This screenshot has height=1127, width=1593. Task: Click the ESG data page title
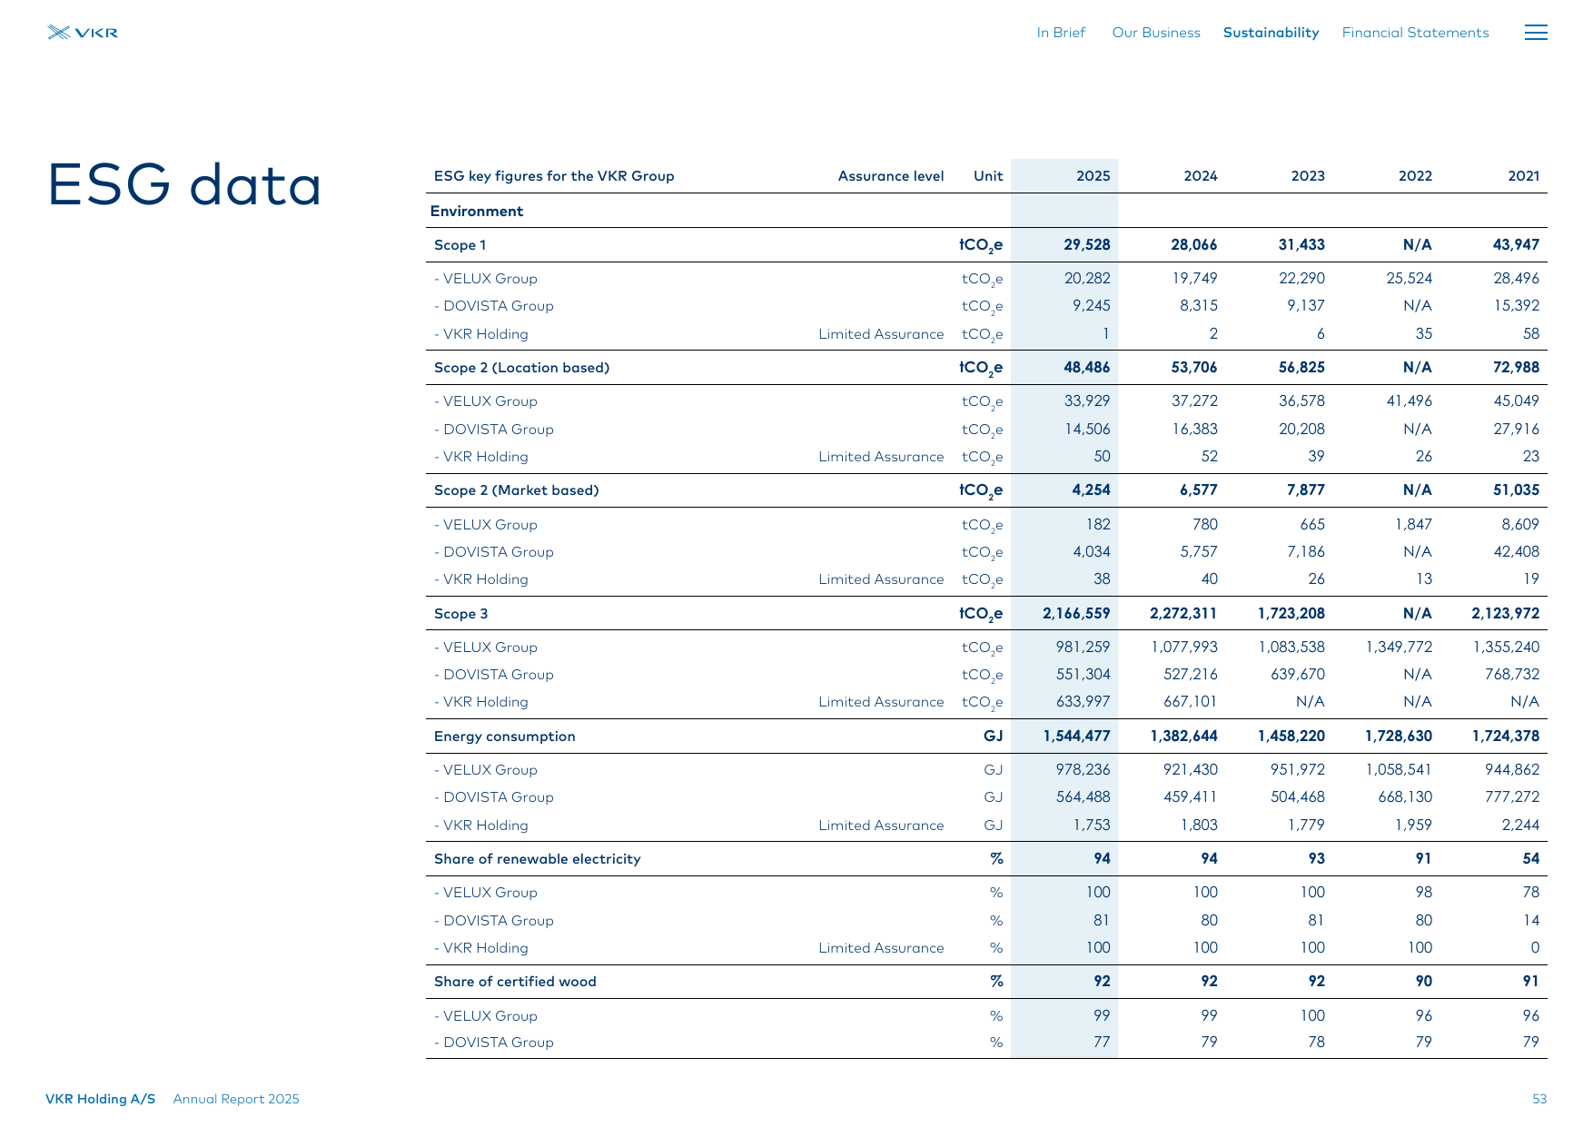(x=184, y=184)
